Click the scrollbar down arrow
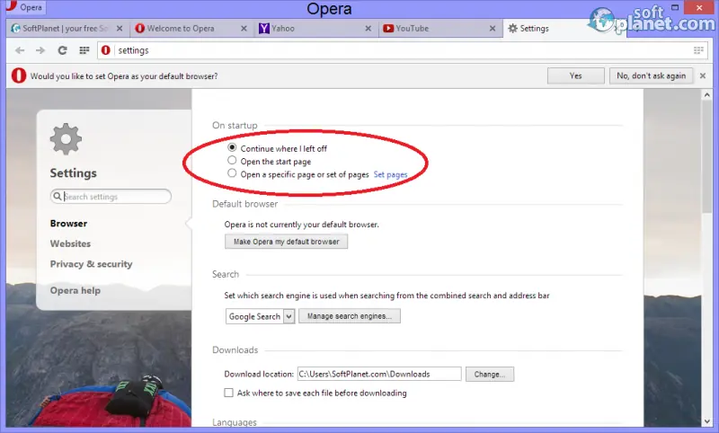The height and width of the screenshot is (433, 719). (707, 421)
